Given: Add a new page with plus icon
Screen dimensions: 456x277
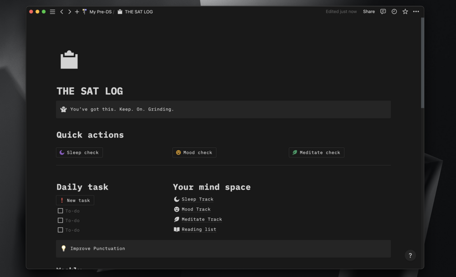Looking at the screenshot, I should click(x=77, y=12).
